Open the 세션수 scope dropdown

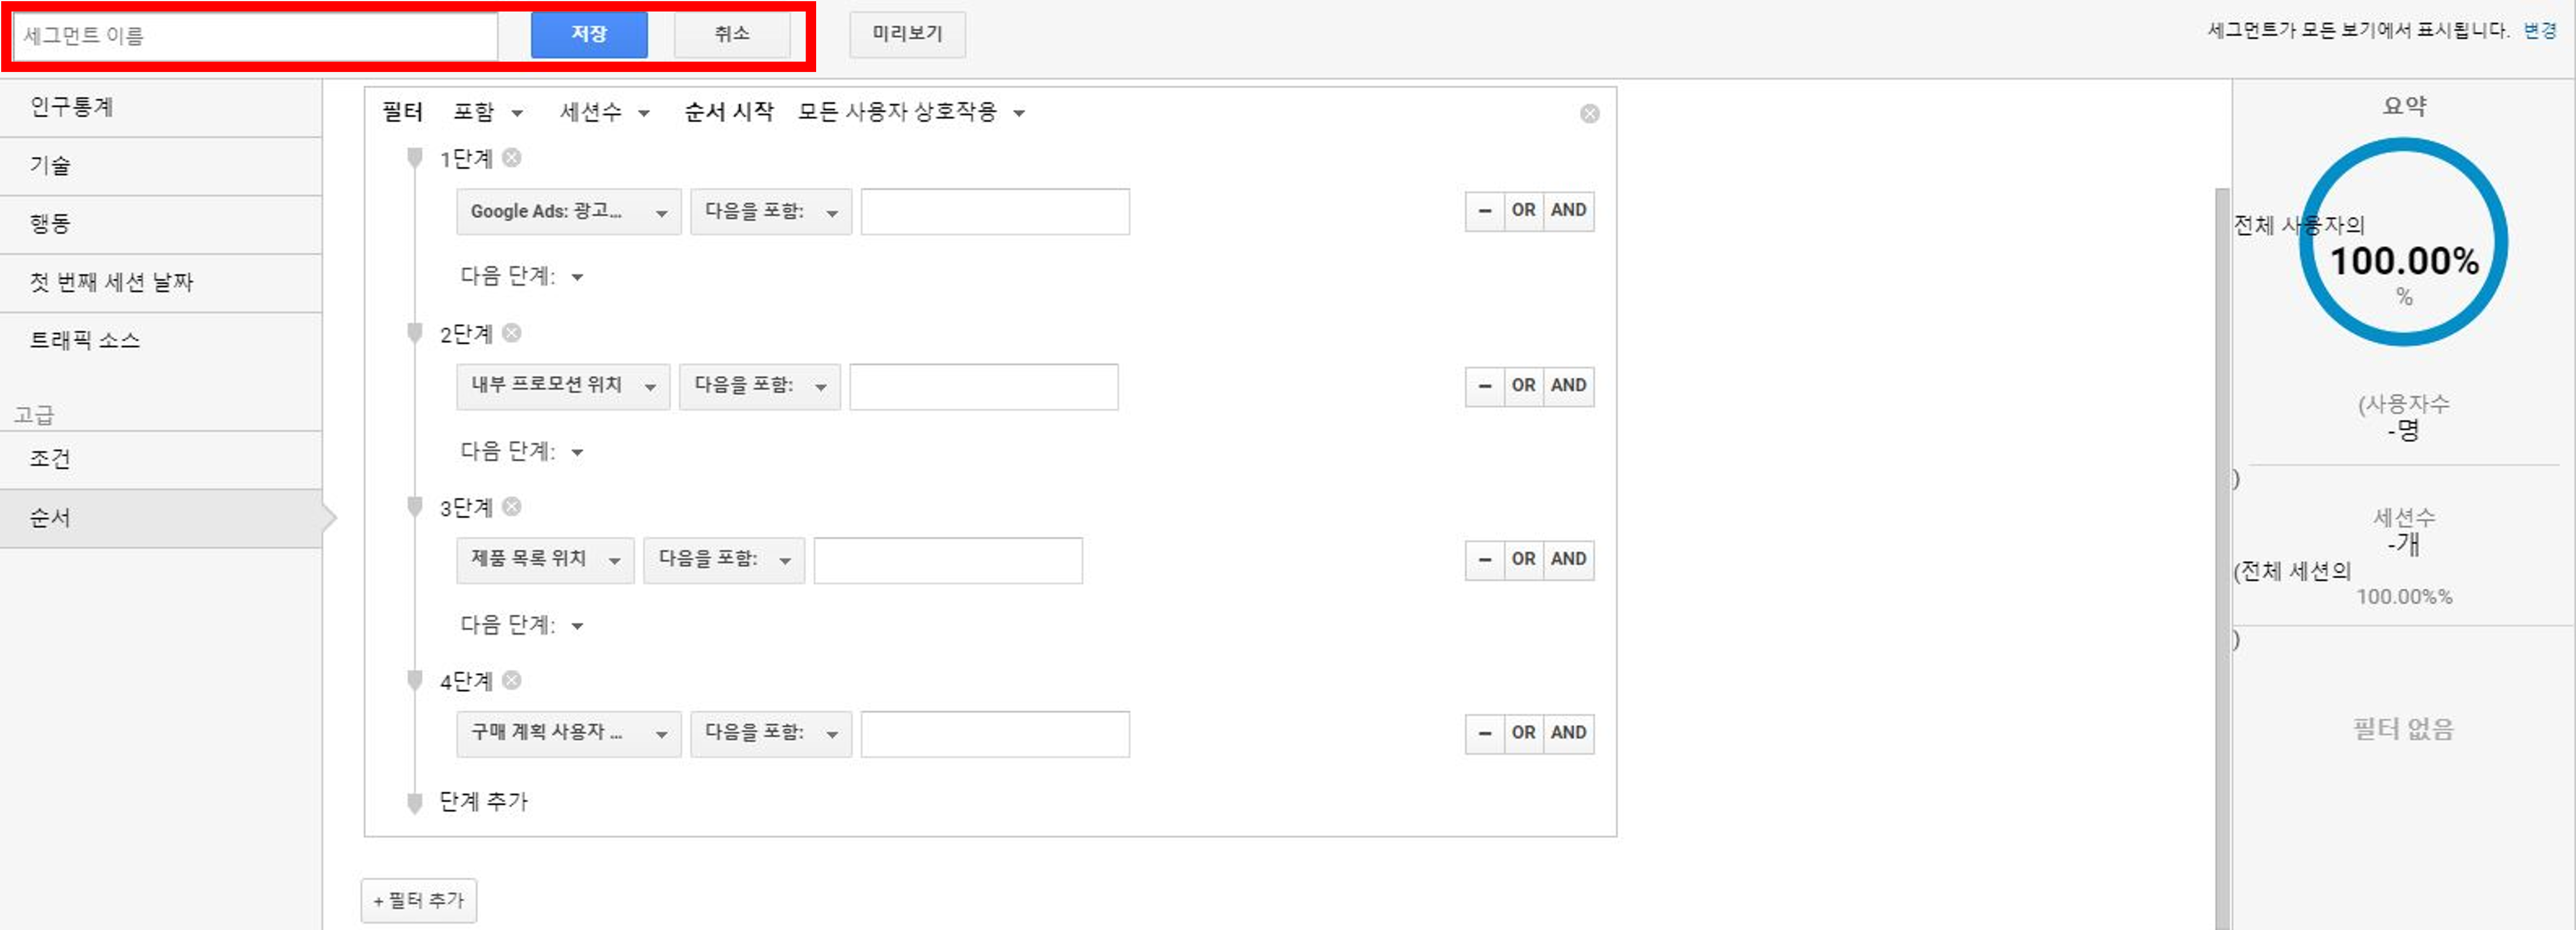pos(604,112)
